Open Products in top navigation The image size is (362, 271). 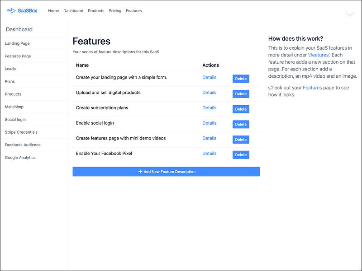click(x=96, y=11)
